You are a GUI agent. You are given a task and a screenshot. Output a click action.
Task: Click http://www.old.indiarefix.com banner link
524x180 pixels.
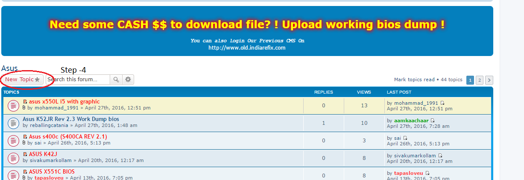tap(247, 48)
